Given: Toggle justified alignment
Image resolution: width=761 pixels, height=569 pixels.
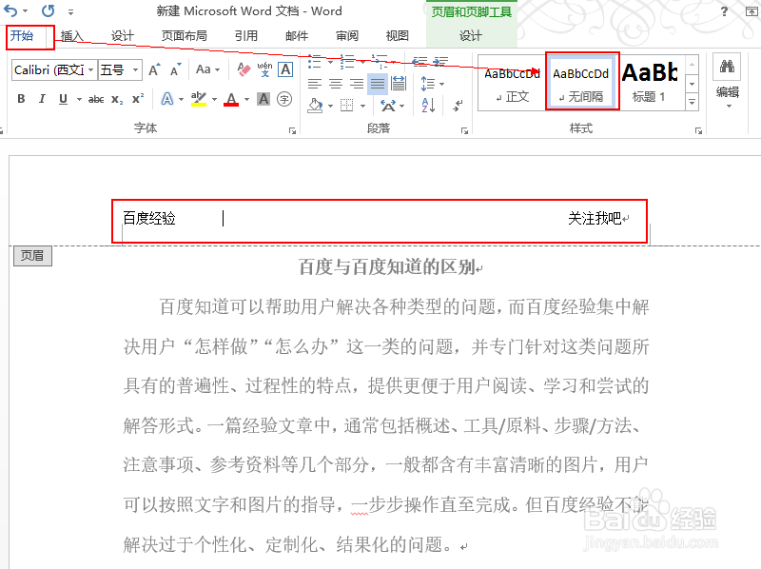Looking at the screenshot, I should [378, 84].
